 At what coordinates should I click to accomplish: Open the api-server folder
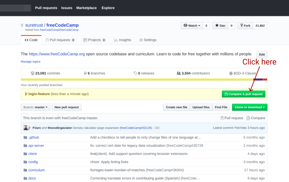click(x=36, y=146)
